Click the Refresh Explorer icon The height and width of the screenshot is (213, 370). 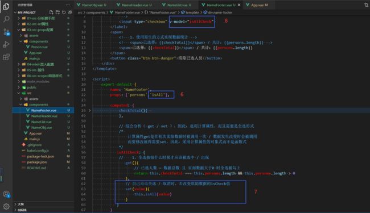64,12
